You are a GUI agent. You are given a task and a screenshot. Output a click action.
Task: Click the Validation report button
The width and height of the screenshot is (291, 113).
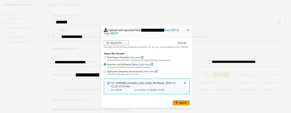pyautogui.click(x=245, y=75)
